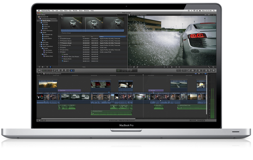The width and height of the screenshot is (253, 160).
Task: Open the Import Media toolbar icon
Action: pyautogui.click(x=39, y=71)
